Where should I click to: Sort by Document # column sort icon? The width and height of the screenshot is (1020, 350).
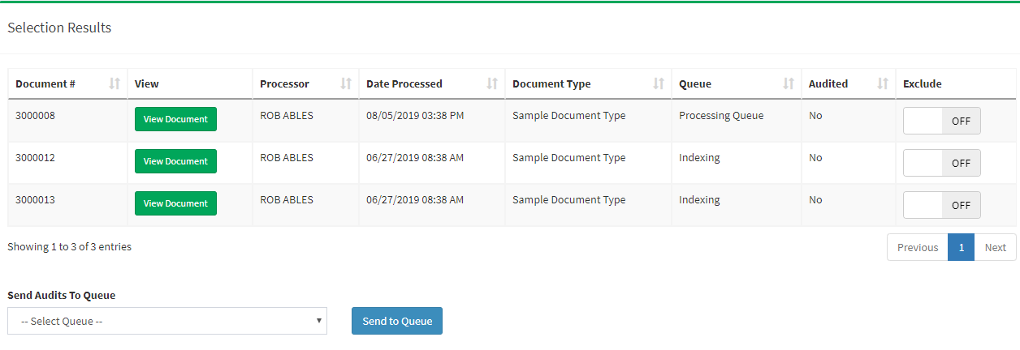(115, 83)
